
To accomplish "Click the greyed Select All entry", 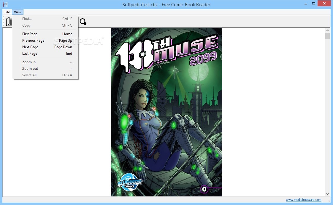I will (x=45, y=75).
